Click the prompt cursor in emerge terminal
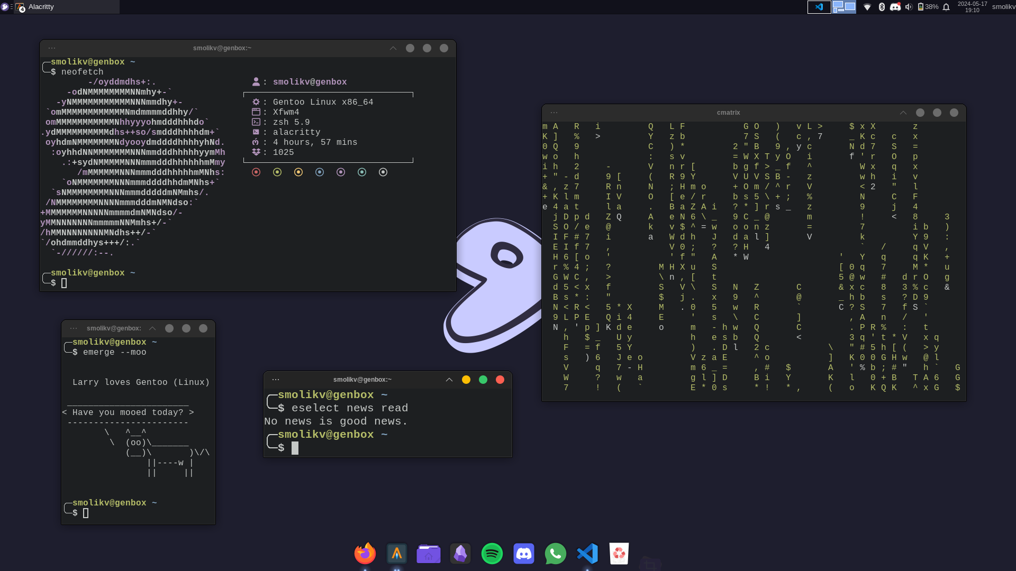Viewport: 1016px width, 571px height. tap(86, 513)
